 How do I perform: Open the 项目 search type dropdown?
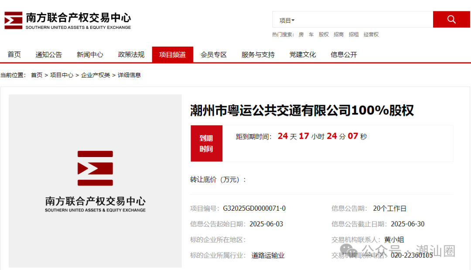click(287, 21)
